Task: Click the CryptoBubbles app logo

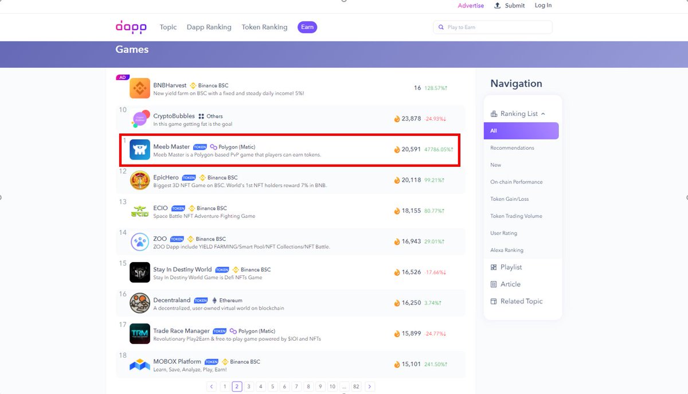Action: click(140, 119)
